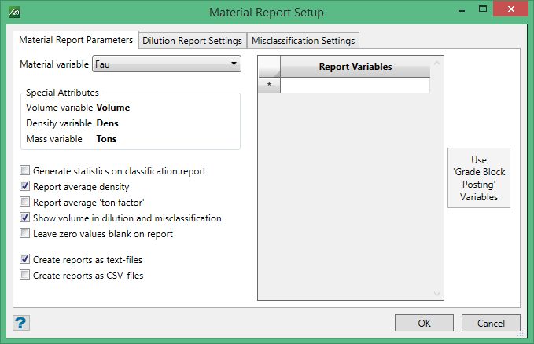Select the Material Report Parameters tab

point(76,40)
